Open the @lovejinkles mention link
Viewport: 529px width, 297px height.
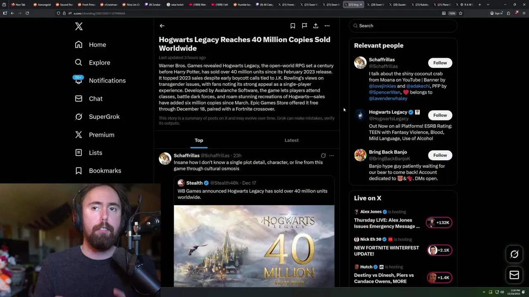coord(382,86)
